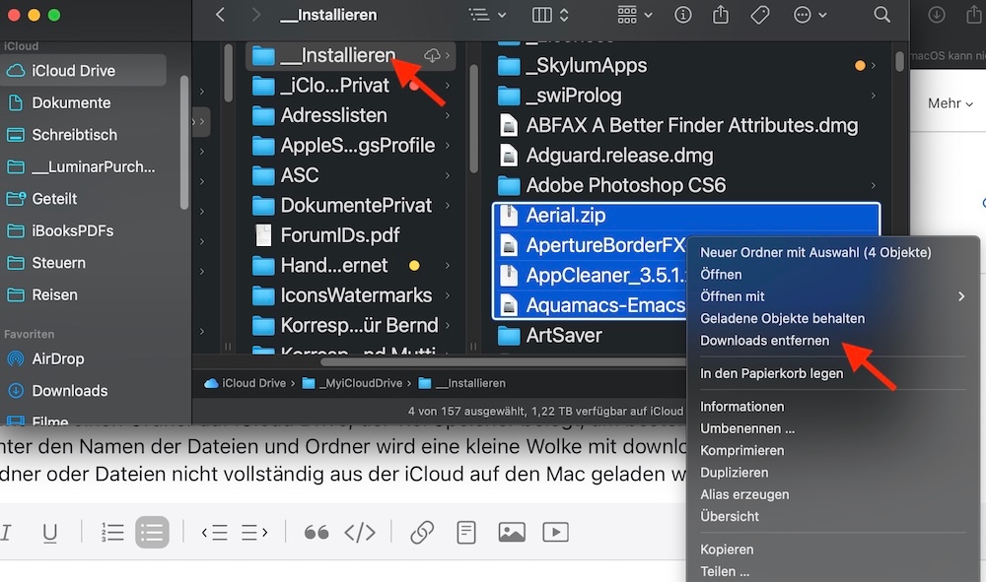The height and width of the screenshot is (582, 986).
Task: Click the iCloud download icon beside __Installieren
Action: 433,55
